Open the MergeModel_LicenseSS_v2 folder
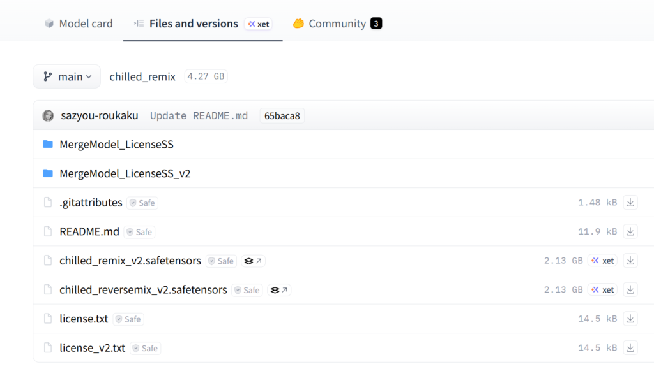This screenshot has height=369, width=654. click(x=125, y=173)
